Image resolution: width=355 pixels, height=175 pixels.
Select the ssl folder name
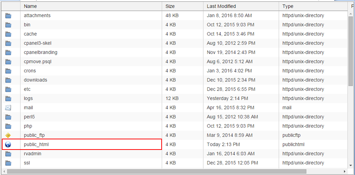(x=27, y=163)
